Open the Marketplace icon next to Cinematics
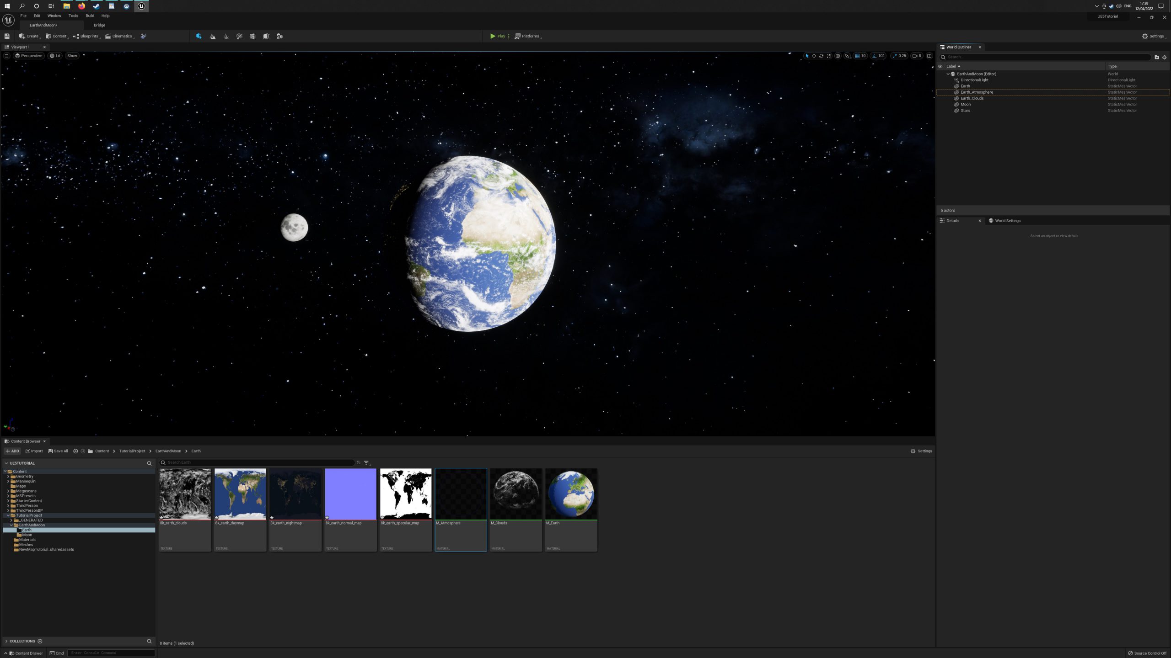Viewport: 1171px width, 658px height. pos(143,36)
